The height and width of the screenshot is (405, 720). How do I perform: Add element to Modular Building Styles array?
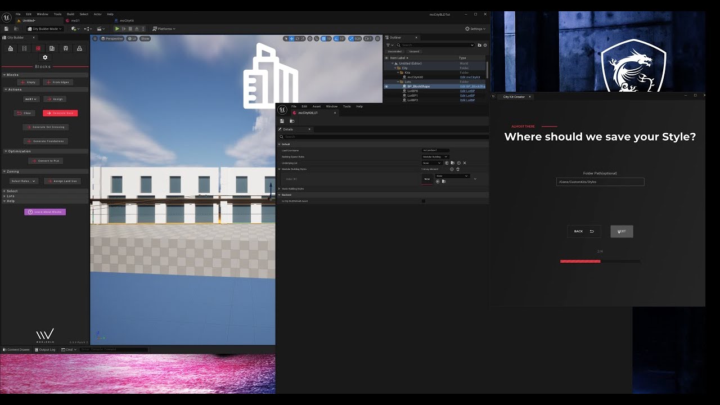point(452,169)
